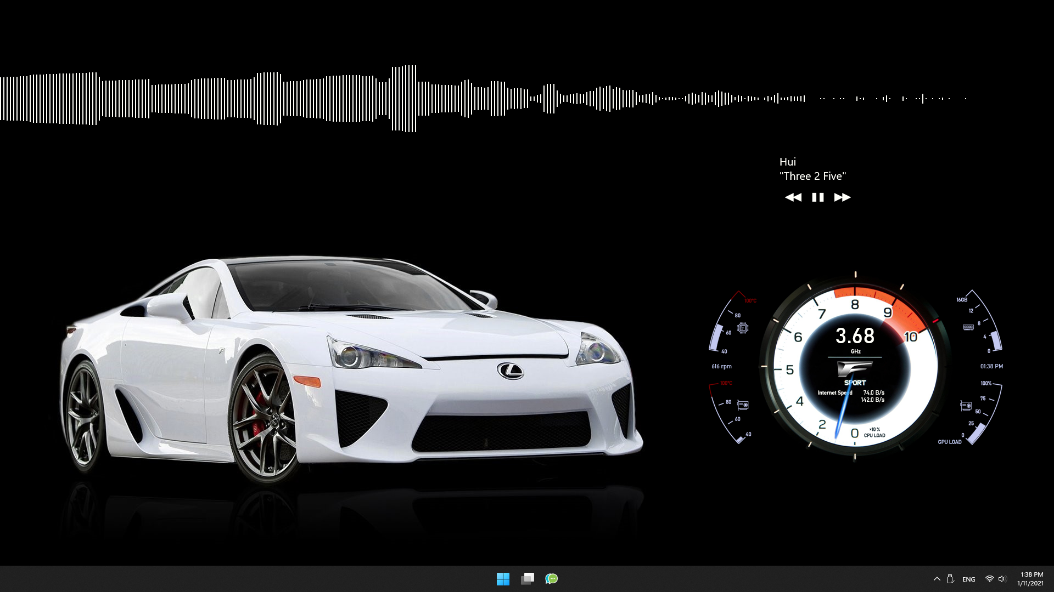Screen dimensions: 1054x592
Task: Open the calendar flyout from the clock
Action: [x=1030, y=579]
